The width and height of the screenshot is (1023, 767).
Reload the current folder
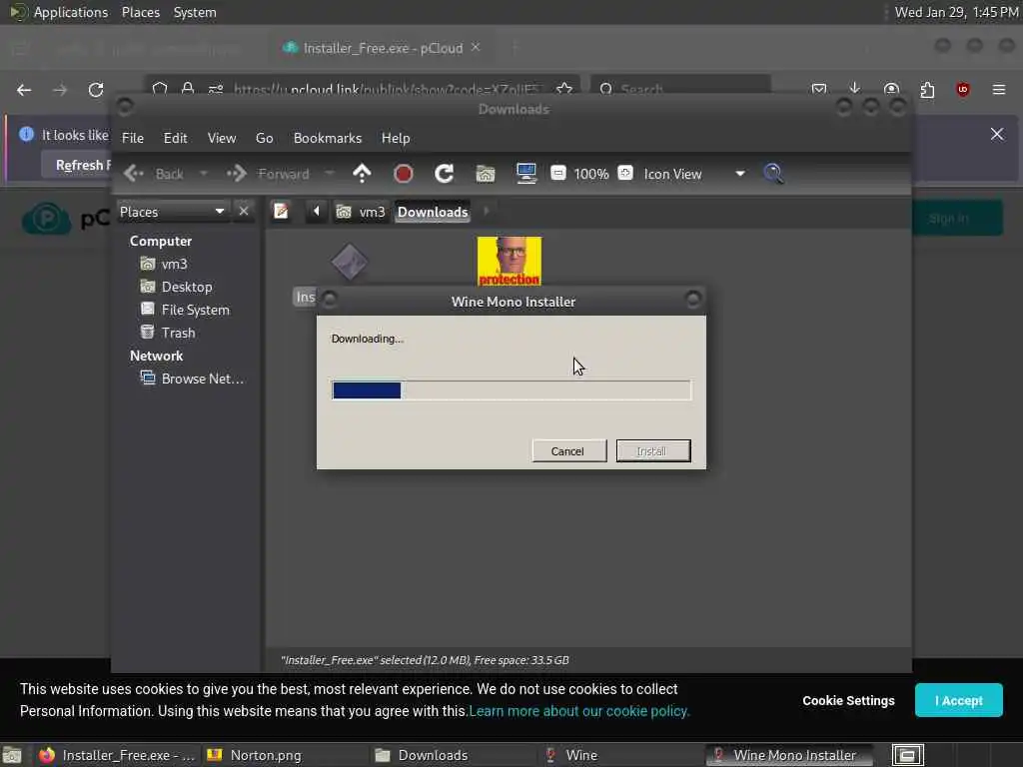(x=445, y=174)
